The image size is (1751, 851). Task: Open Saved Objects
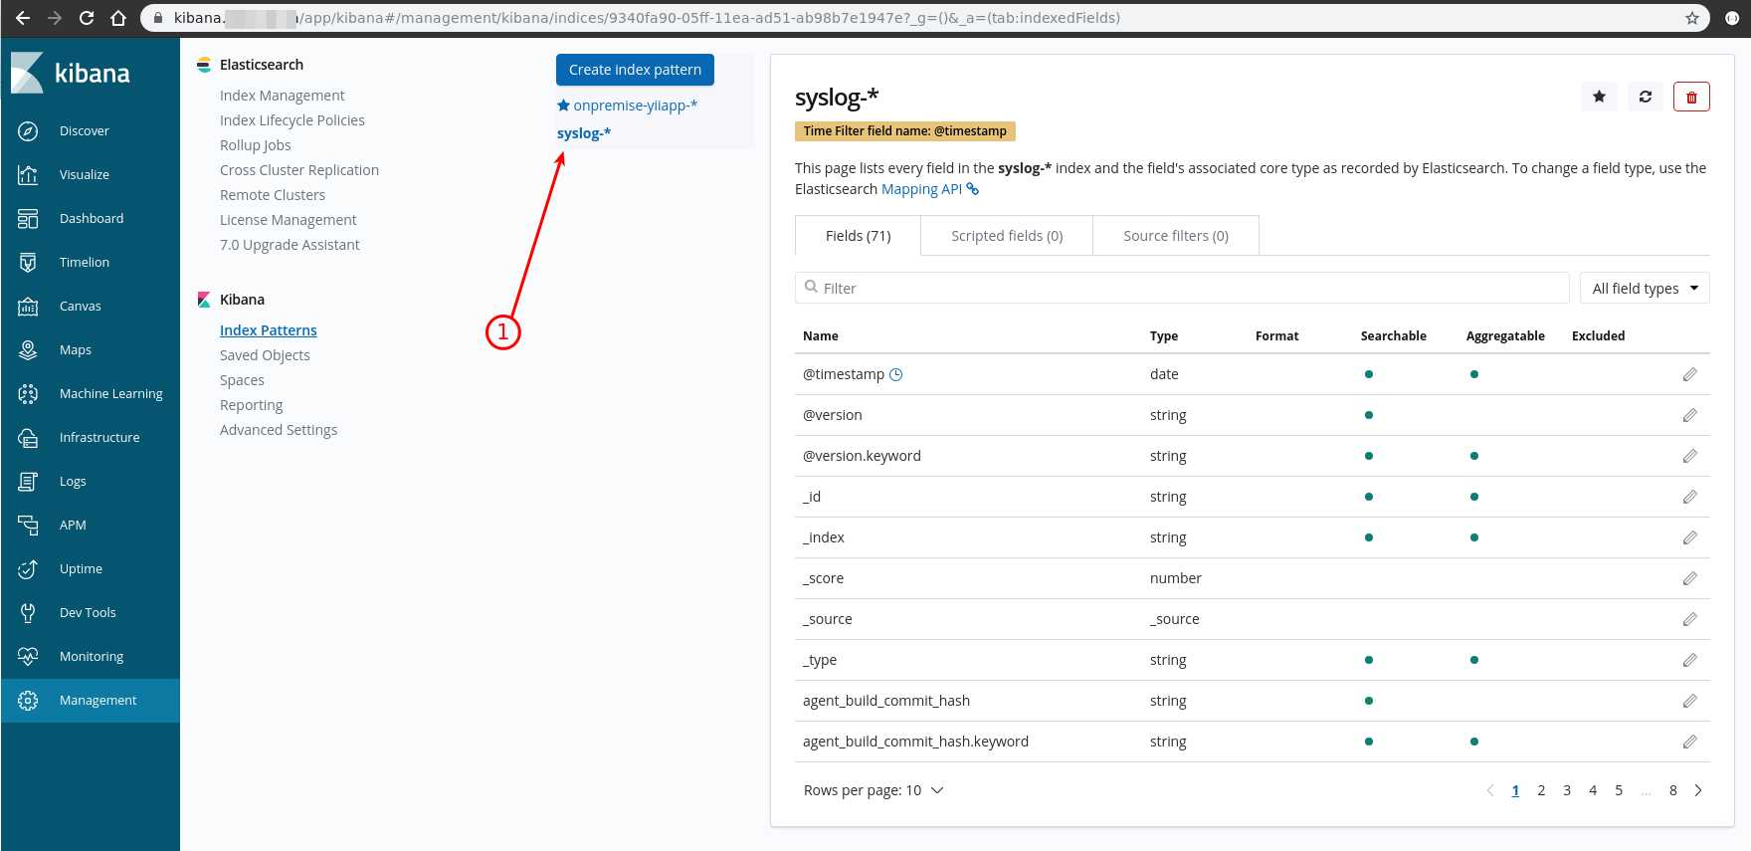click(265, 355)
